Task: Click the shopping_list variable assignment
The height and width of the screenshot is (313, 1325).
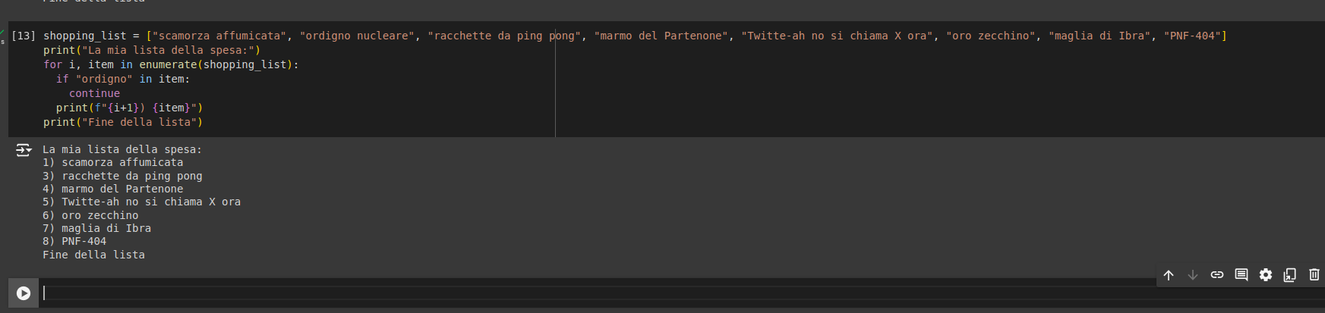Action: 84,36
